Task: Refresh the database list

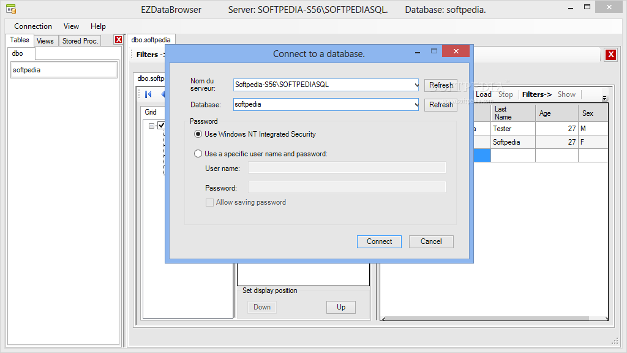Action: click(441, 104)
